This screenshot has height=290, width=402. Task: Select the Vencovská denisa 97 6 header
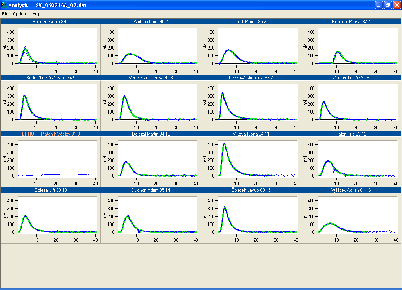[151, 78]
